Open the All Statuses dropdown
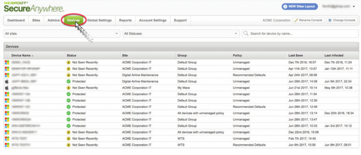The width and height of the screenshot is (361, 155). 181,33
